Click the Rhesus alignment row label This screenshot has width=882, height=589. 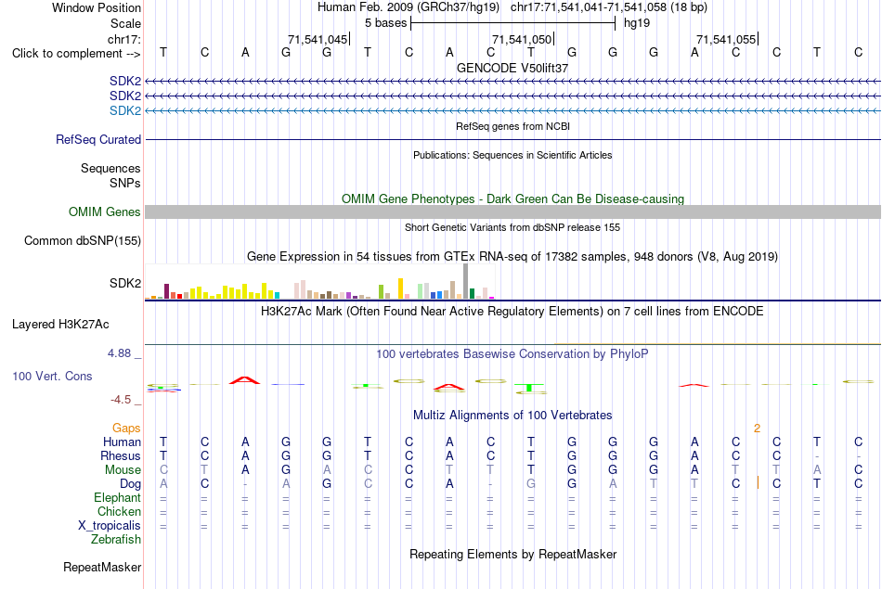[121, 455]
